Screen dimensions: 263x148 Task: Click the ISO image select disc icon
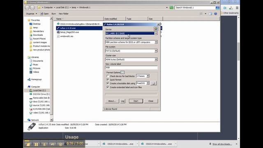click(x=153, y=83)
